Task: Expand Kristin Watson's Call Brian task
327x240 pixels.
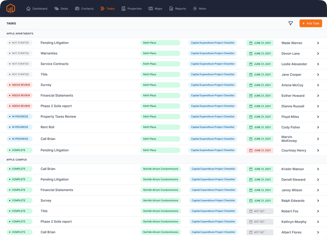Action: (x=318, y=169)
